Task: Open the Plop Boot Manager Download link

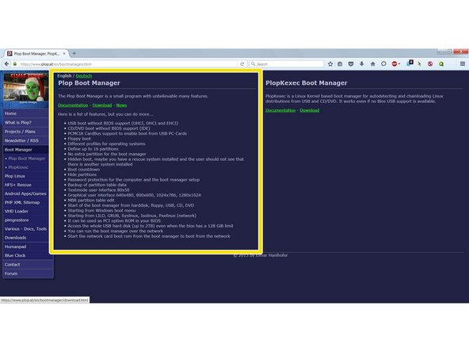Action: pos(102,105)
